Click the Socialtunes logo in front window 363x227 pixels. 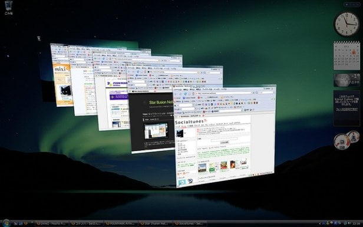[191, 122]
